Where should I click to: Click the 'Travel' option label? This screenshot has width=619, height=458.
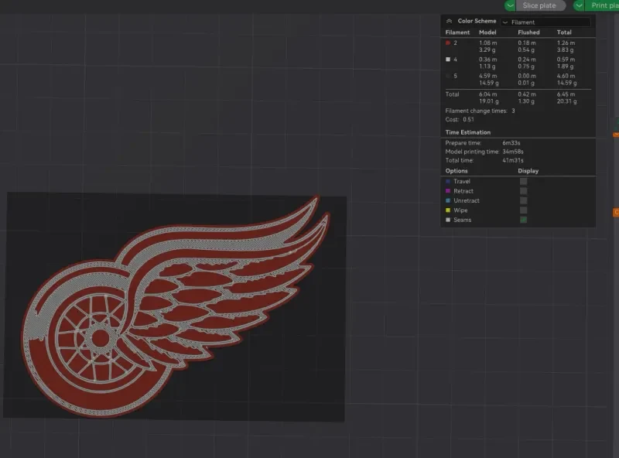tap(462, 182)
